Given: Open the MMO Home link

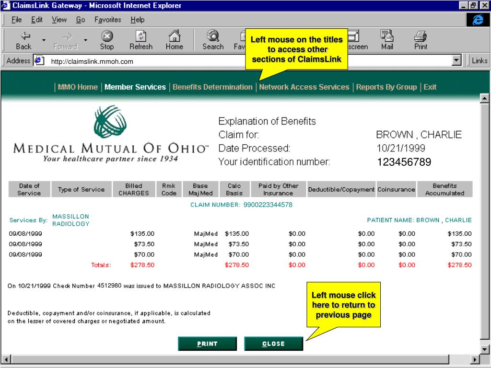Looking at the screenshot, I should 78,87.
